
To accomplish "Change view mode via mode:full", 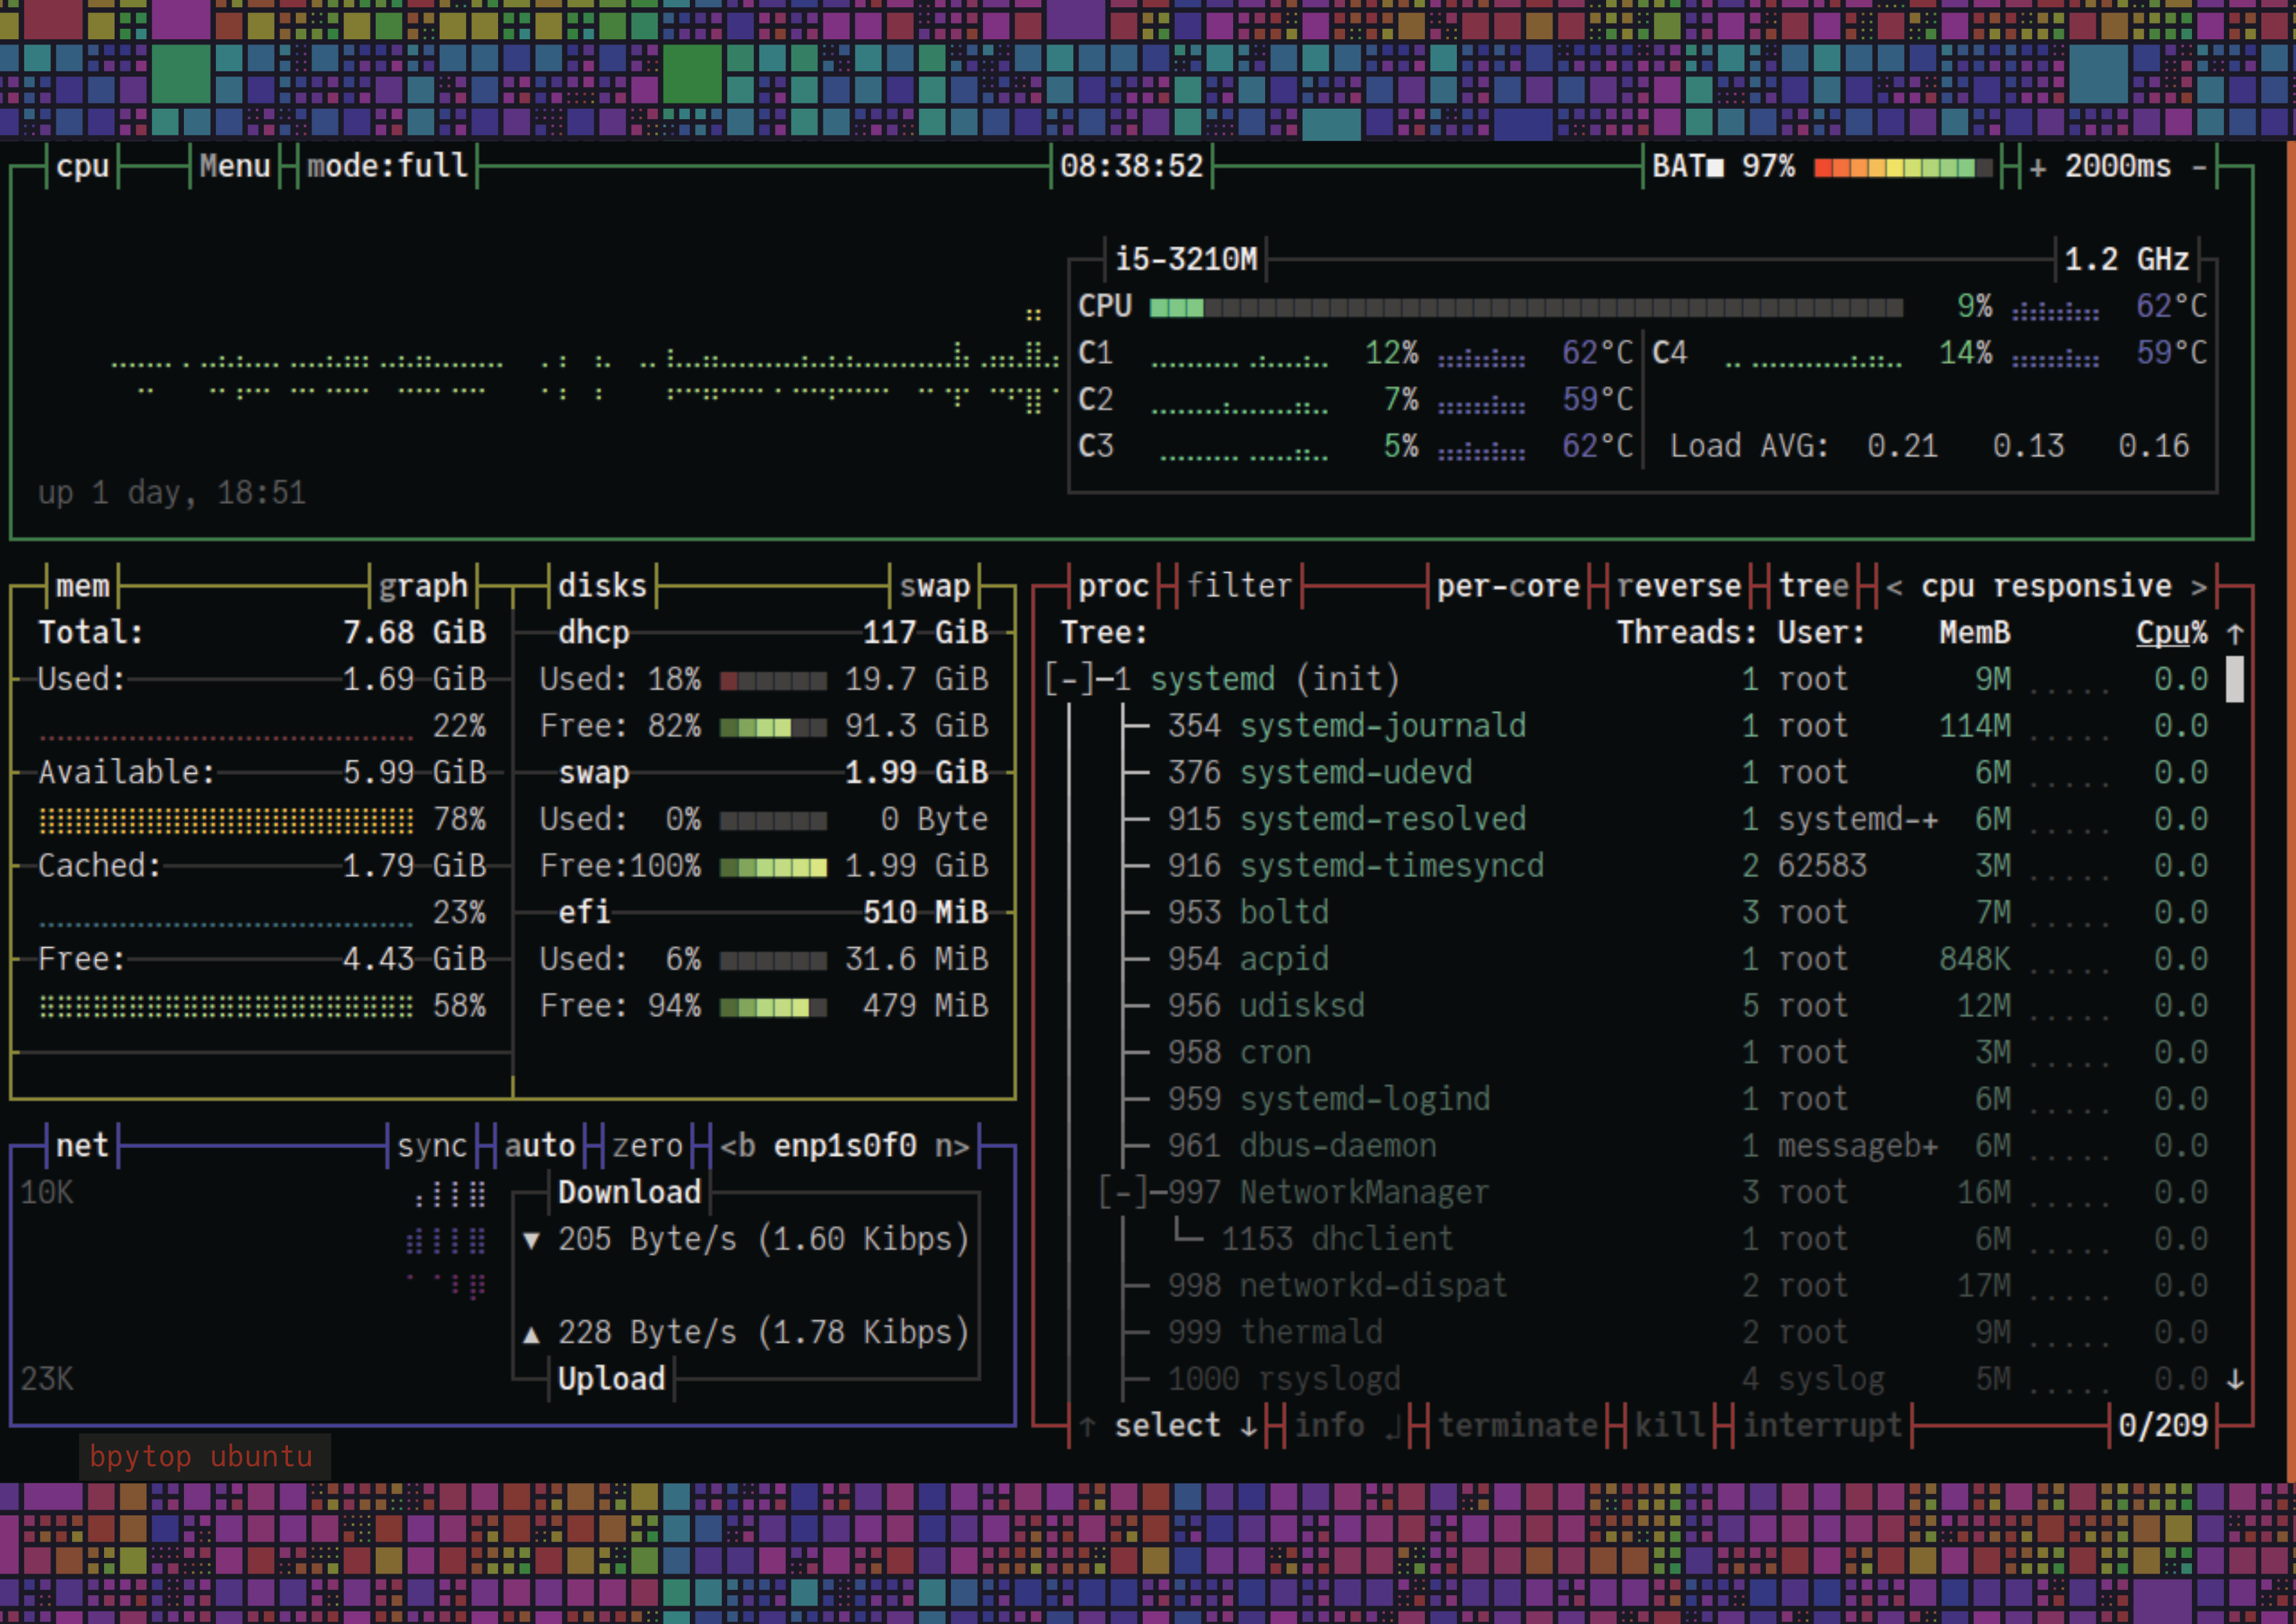I will click(x=387, y=166).
